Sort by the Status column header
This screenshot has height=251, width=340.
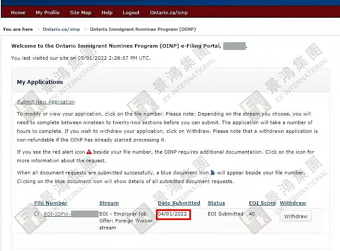click(216, 203)
